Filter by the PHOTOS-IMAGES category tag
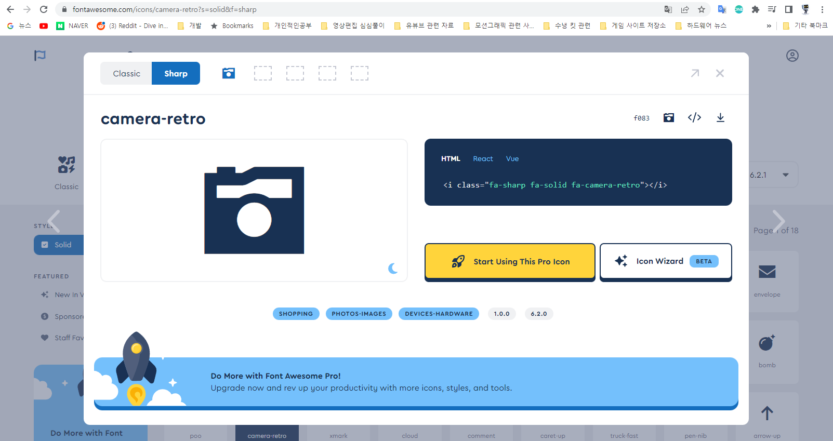Screen dimensions: 833x441 359,314
